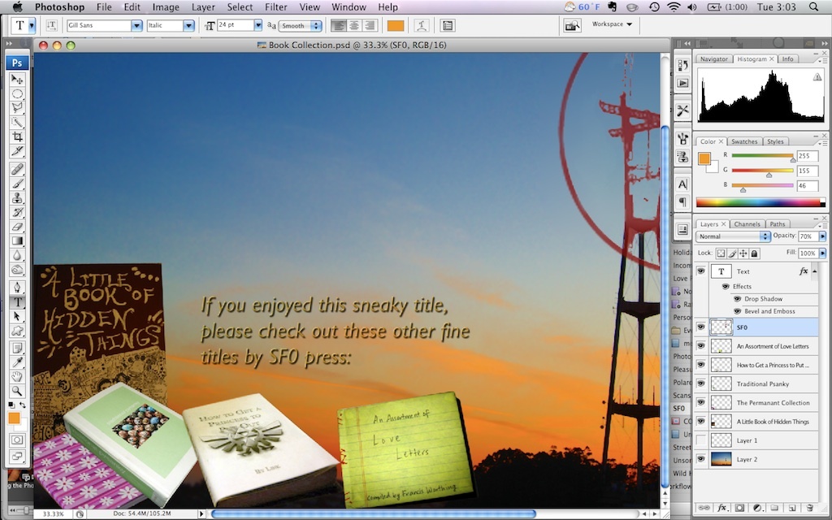Expand the Workspace dropdown
Viewport: 832px width, 520px height.
[613, 24]
